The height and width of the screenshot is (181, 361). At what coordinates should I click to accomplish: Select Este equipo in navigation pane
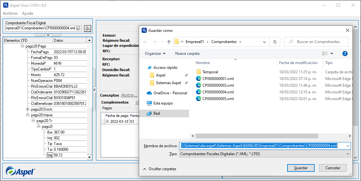pos(163,103)
